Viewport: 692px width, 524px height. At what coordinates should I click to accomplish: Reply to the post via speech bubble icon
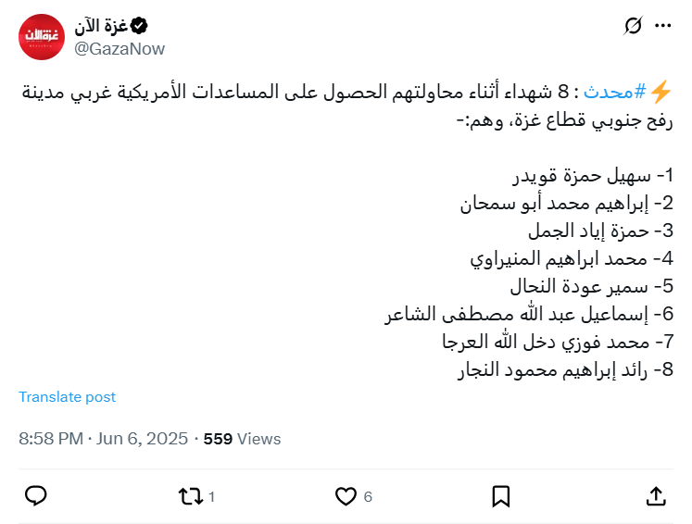(35, 496)
